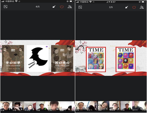Toggle the green microphone on the 2/5 screen's participant strip
The height and width of the screenshot is (113, 147).
pyautogui.click(x=130, y=109)
